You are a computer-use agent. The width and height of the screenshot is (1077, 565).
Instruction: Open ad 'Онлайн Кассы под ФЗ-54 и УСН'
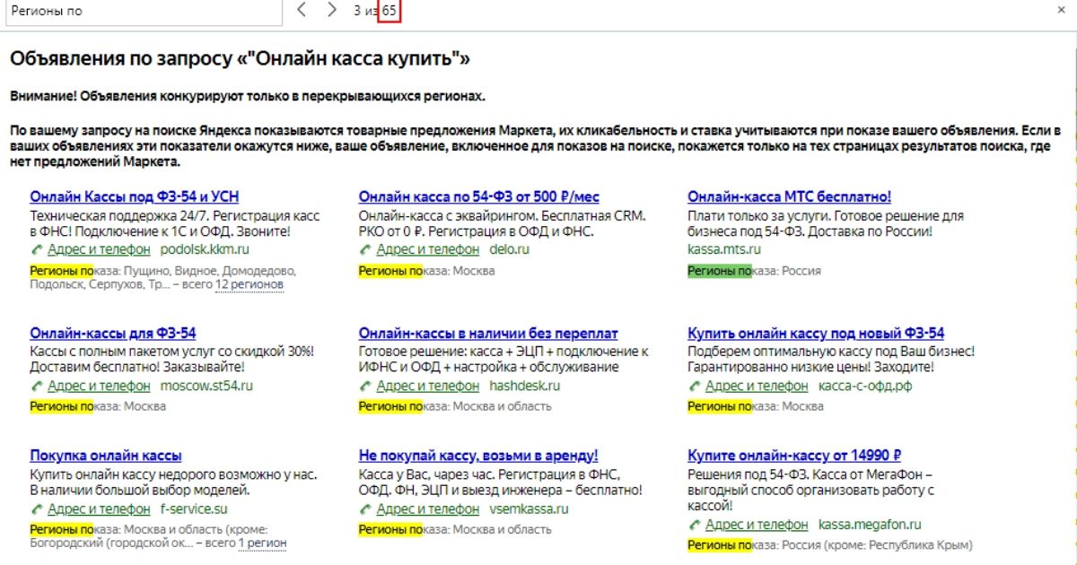(x=135, y=197)
